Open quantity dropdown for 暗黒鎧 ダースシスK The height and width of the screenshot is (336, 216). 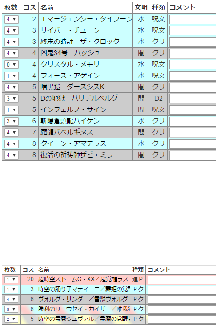(x=12, y=87)
